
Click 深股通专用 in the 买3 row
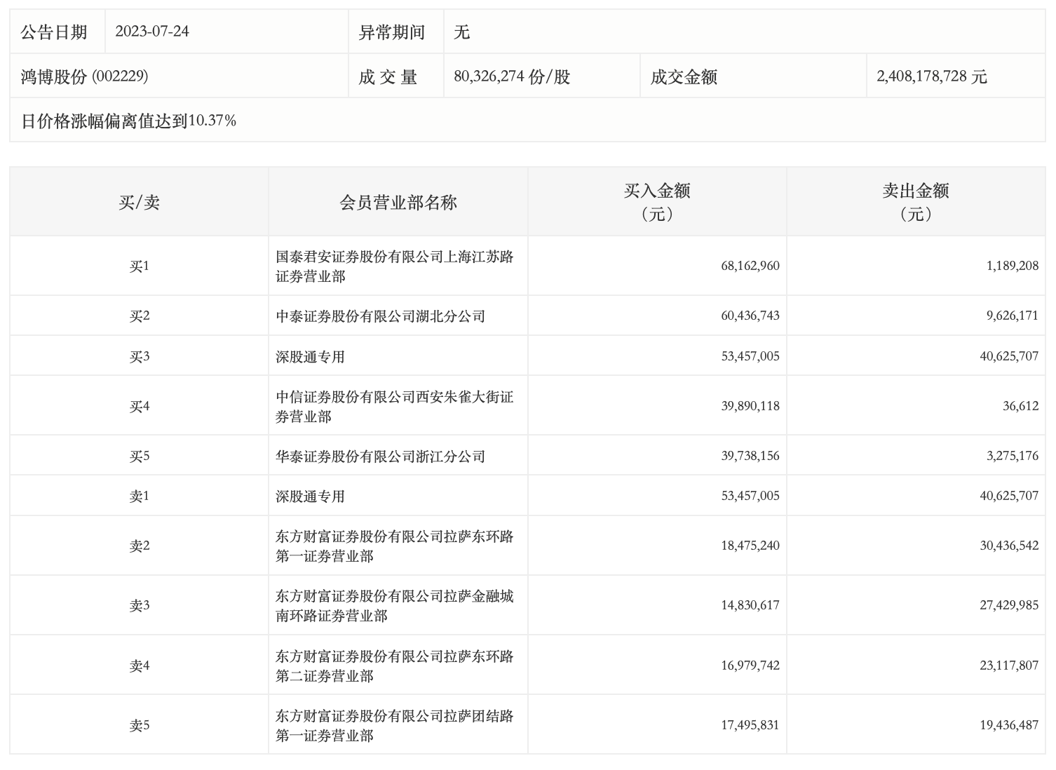coord(310,357)
